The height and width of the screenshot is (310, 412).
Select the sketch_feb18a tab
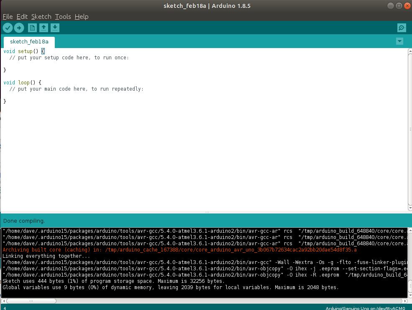pos(29,42)
